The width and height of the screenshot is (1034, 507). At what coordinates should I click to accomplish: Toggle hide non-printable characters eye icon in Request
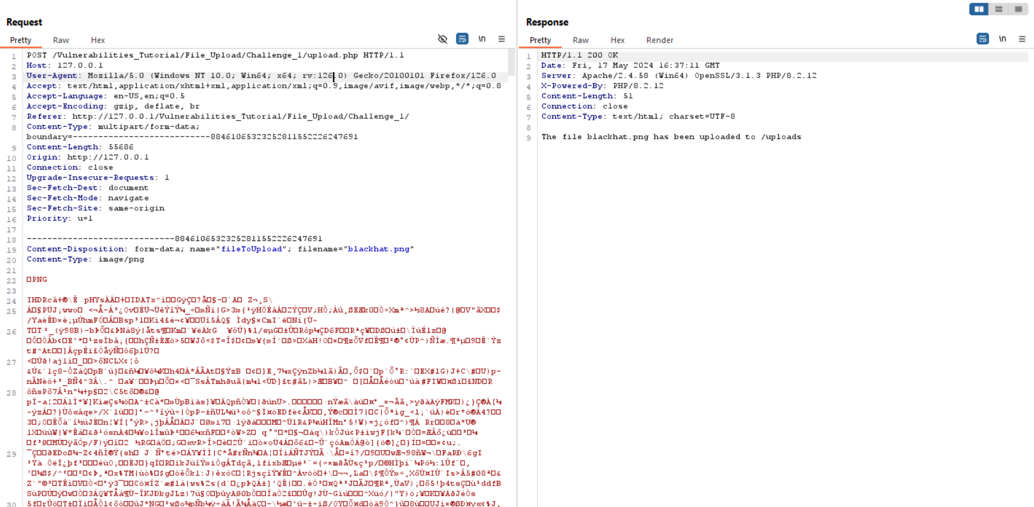pyautogui.click(x=442, y=39)
